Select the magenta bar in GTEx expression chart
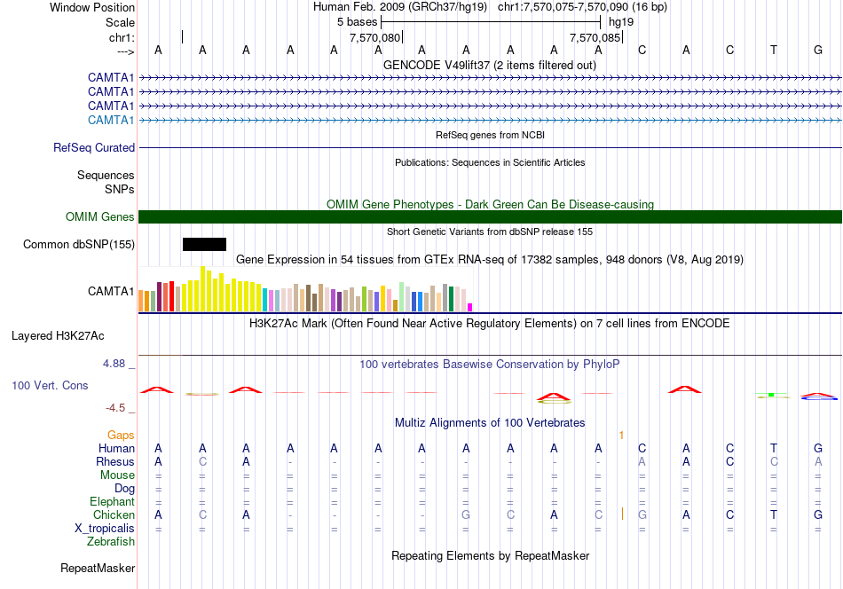 (470, 308)
